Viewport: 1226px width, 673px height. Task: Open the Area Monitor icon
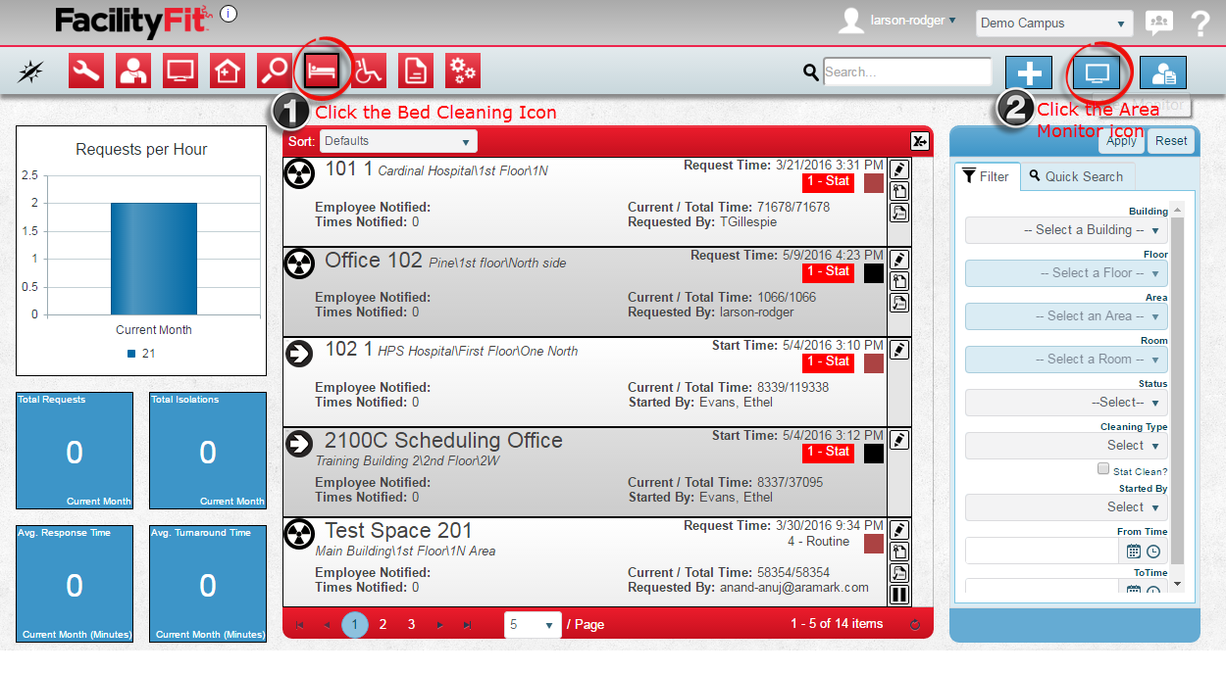pyautogui.click(x=1097, y=73)
